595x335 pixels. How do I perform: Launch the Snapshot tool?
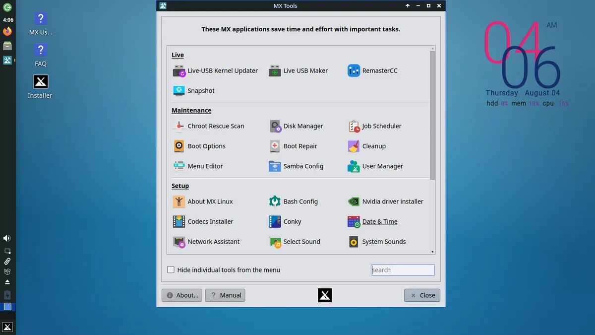pos(194,91)
